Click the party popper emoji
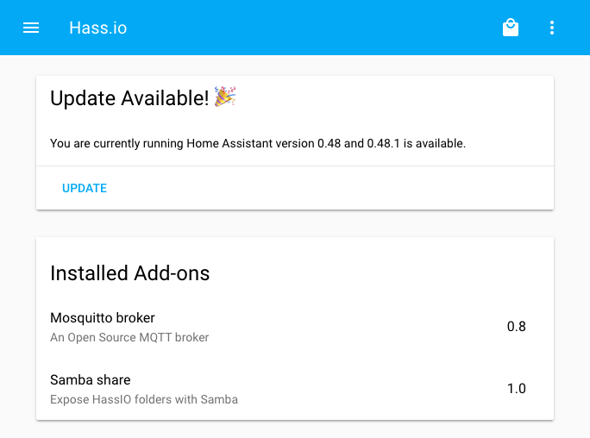This screenshot has width=590, height=438. tap(225, 97)
